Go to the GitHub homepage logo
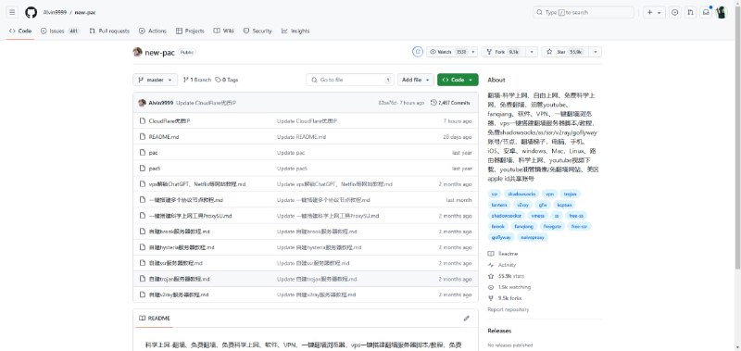Image resolution: width=741 pixels, height=351 pixels. tap(31, 12)
